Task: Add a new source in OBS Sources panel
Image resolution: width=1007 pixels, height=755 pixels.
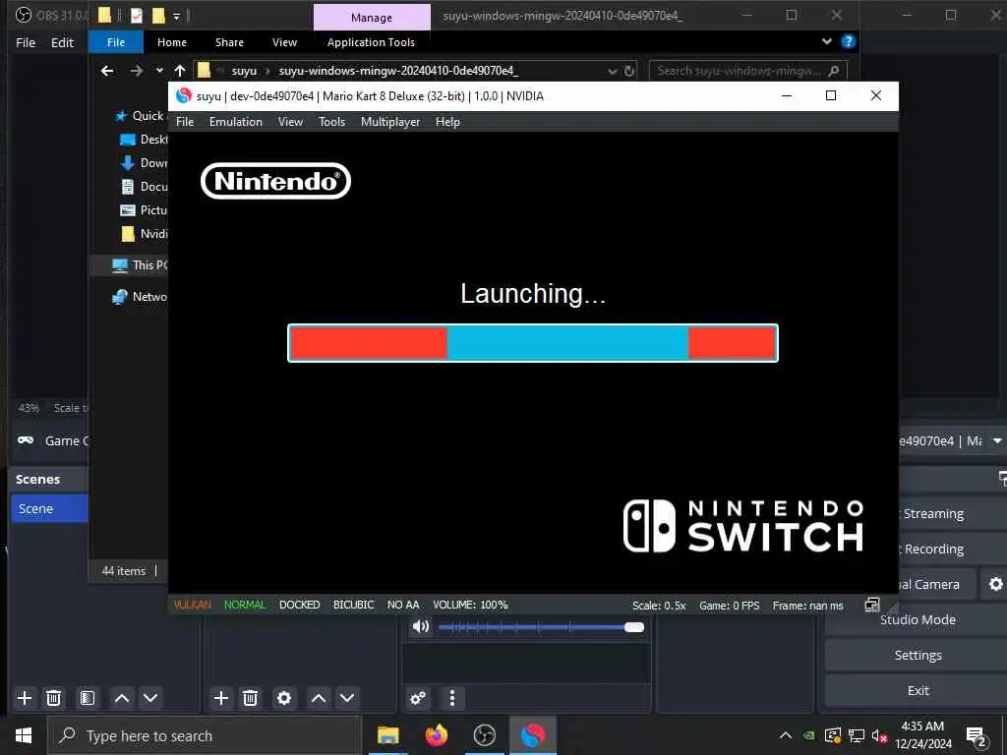Action: [x=221, y=698]
